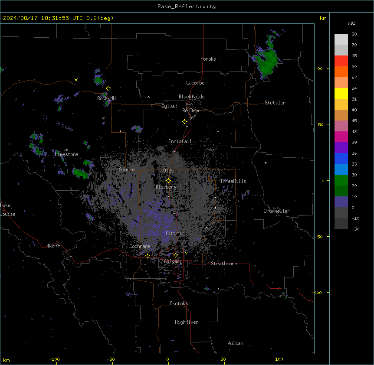Click the white caret marker below Okotoks

pyautogui.click(x=156, y=308)
